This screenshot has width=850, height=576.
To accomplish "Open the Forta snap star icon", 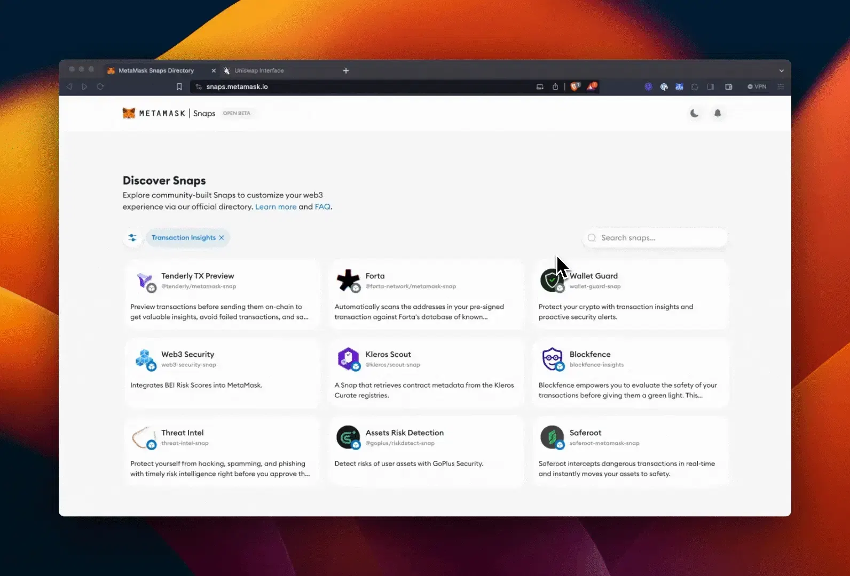I will click(x=349, y=281).
